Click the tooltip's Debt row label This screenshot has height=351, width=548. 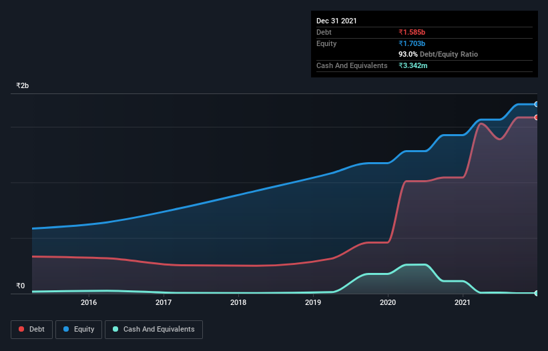coord(324,32)
